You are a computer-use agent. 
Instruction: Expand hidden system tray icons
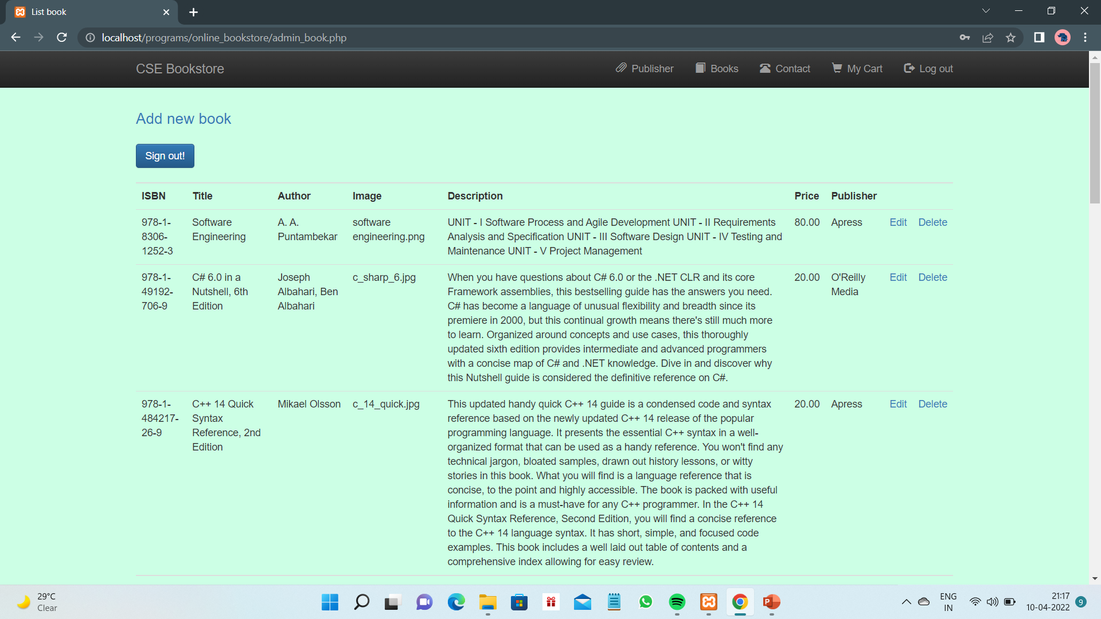click(x=906, y=602)
